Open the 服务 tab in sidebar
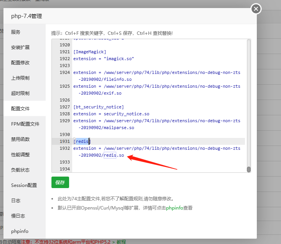This screenshot has width=281, height=244. point(25,32)
